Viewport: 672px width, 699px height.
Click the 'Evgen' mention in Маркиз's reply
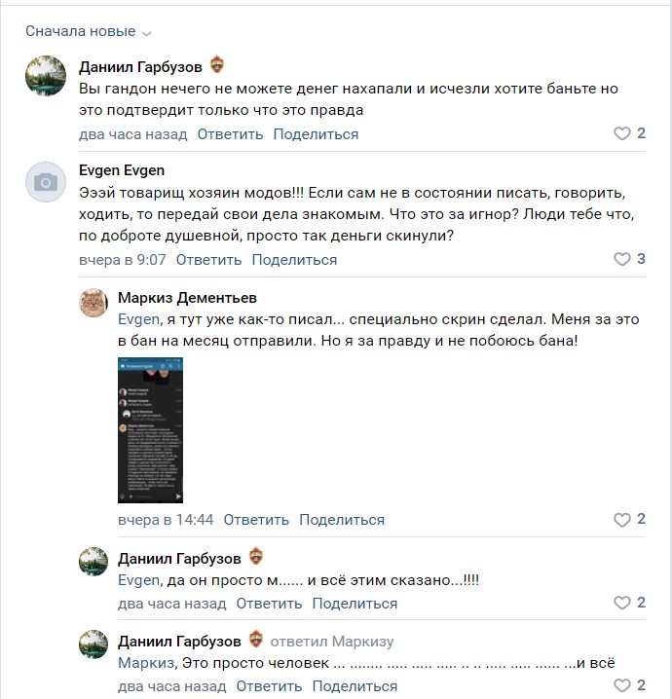pos(138,319)
